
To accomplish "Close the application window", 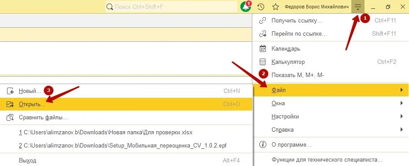I will click(x=402, y=7).
